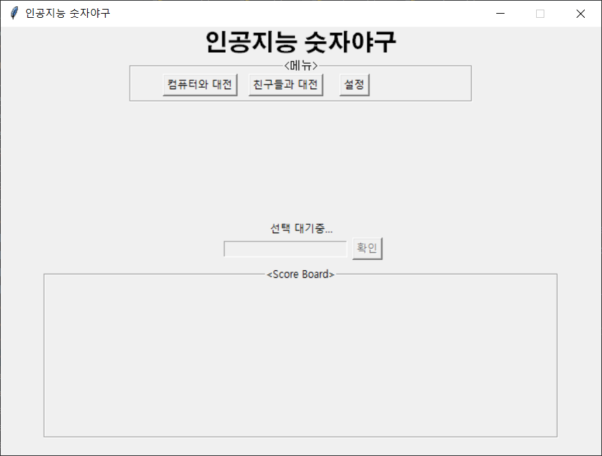The image size is (602, 456).
Task: Click the disabled maximize button
Action: [540, 14]
